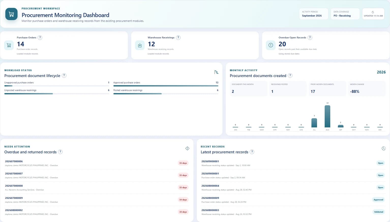Click the 33 days overdue badge
The image size is (390, 222).
[x=183, y=212]
